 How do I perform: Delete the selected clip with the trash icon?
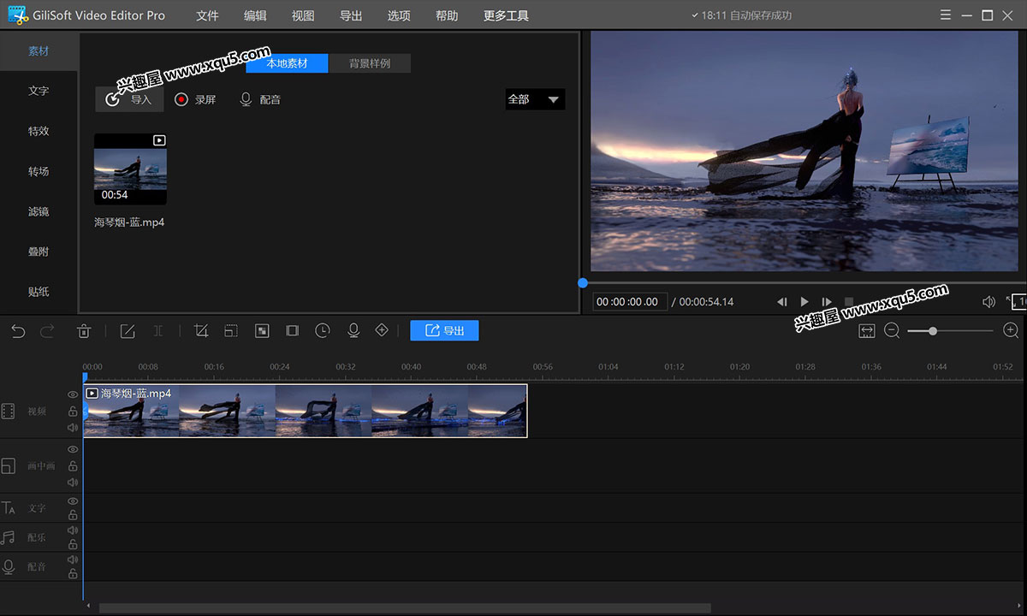pos(84,331)
